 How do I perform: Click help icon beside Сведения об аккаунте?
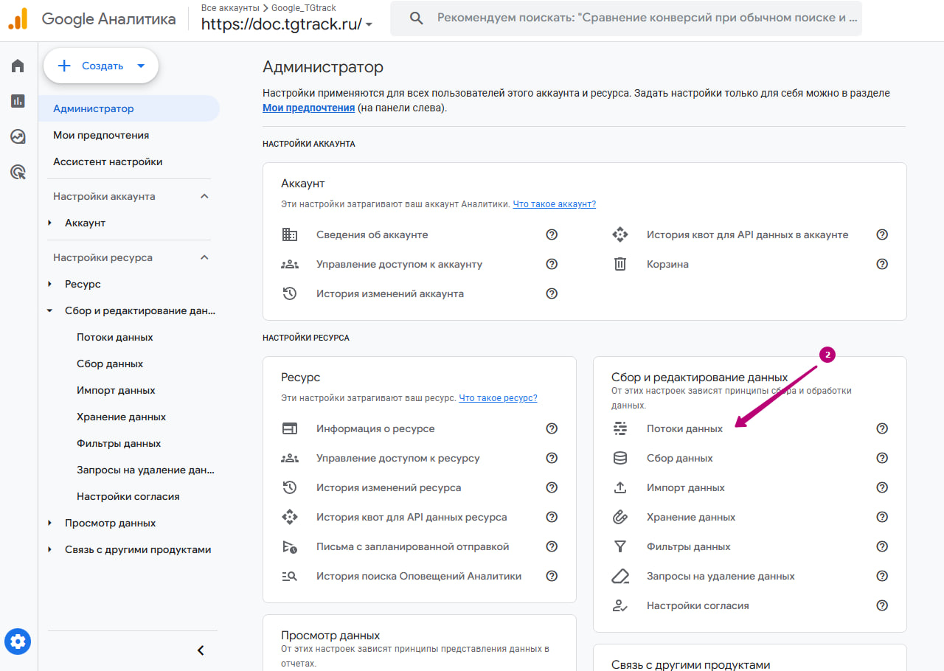551,234
